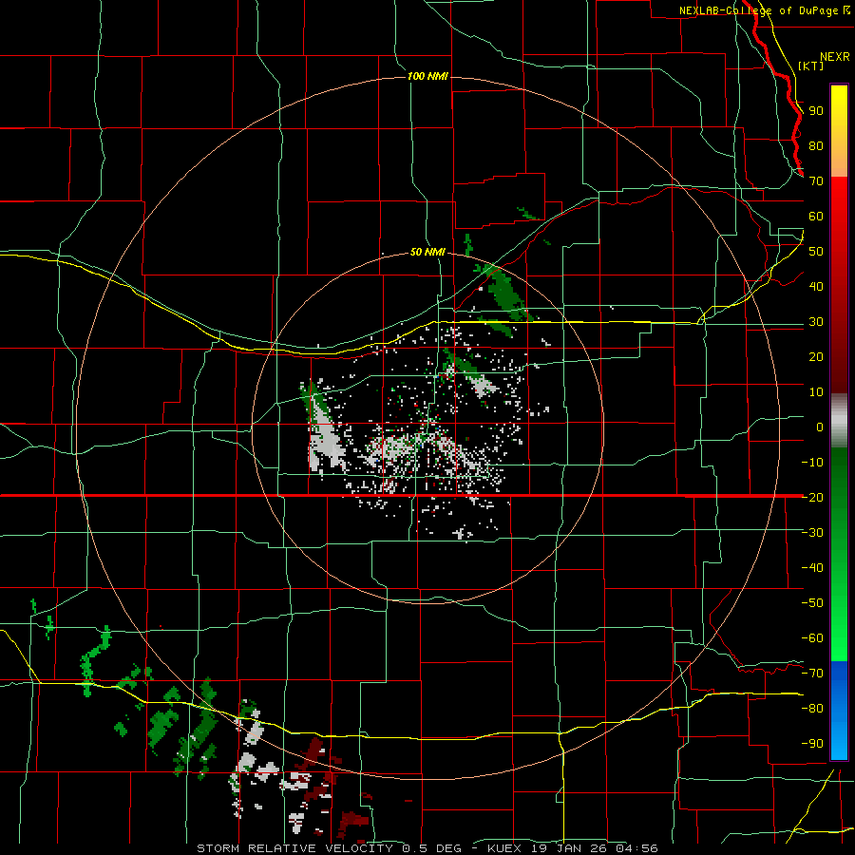The height and width of the screenshot is (855, 855).
Task: Click the -60 value on velocity scale
Action: pyautogui.click(x=812, y=638)
